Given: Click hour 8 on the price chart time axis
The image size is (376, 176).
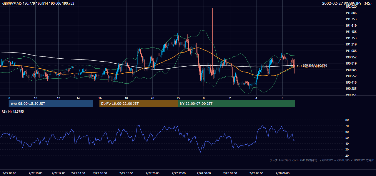Looking at the screenshot, I should [x=9, y=98].
